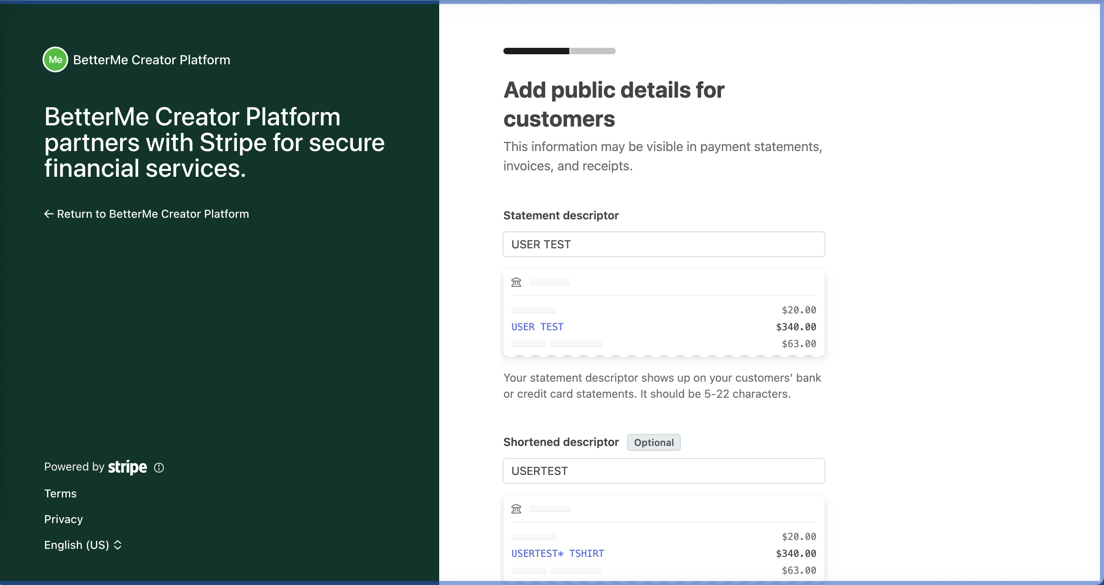Viewport: 1104px width, 585px height.
Task: Open the Terms link
Action: click(x=61, y=493)
